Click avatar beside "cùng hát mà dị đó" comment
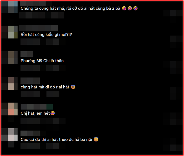184x156 pixels. coord(9,83)
